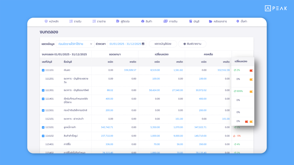Click debit change amount 8,519.00
This screenshot has width=294, height=165.
coord(155,70)
